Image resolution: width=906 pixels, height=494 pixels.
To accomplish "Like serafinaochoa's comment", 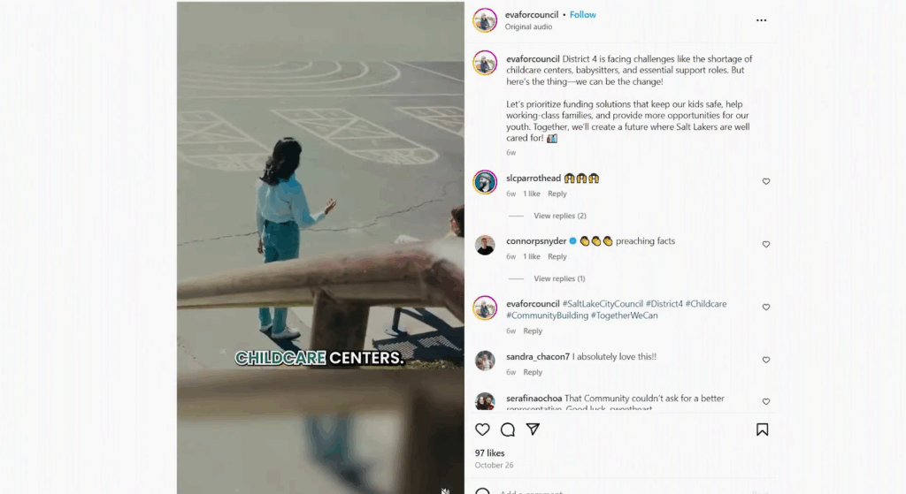I will point(766,401).
